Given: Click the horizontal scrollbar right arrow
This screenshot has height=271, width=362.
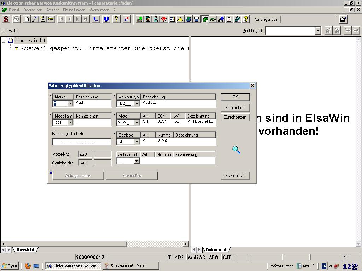Looking at the screenshot, I should pyautogui.click(x=186, y=244).
